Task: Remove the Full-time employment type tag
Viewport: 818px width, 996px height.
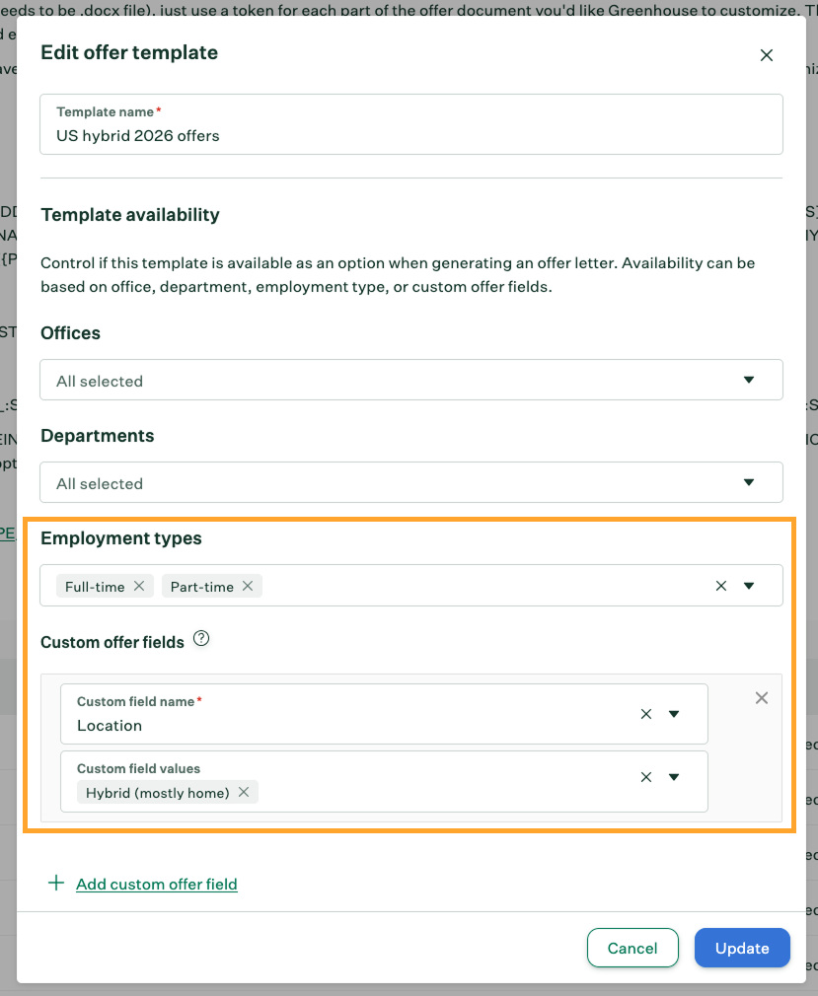Action: 139,586
